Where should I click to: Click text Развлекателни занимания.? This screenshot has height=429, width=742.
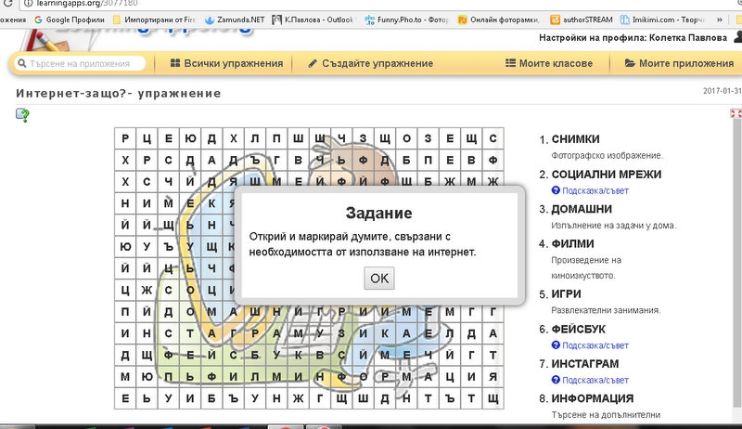point(606,310)
